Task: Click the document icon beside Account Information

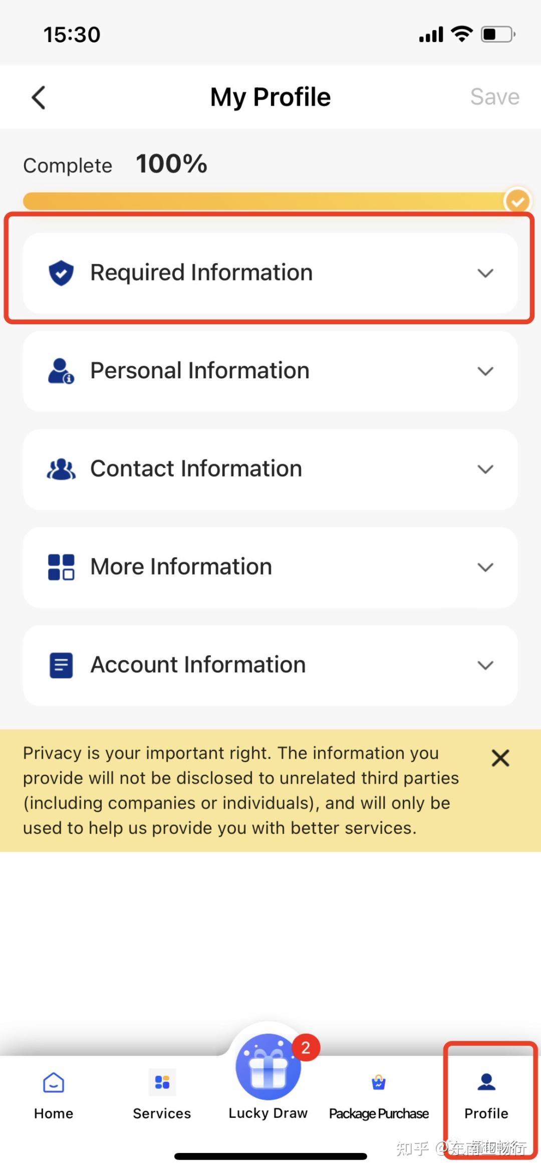Action: tap(61, 665)
